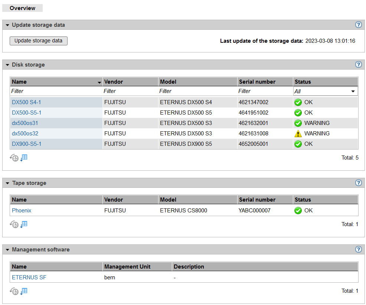Open the DX500 S4-1 storage link
Viewport: 366px width, 305px height.
point(26,102)
